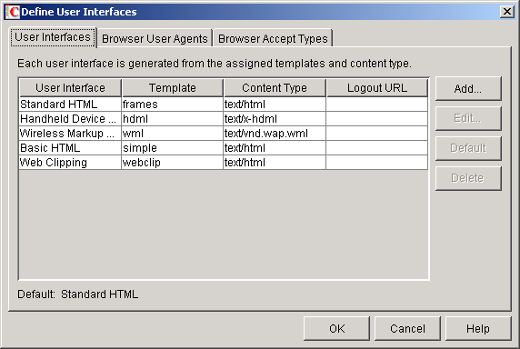This screenshot has height=349, width=520.
Task: Click the Default button
Action: point(468,148)
